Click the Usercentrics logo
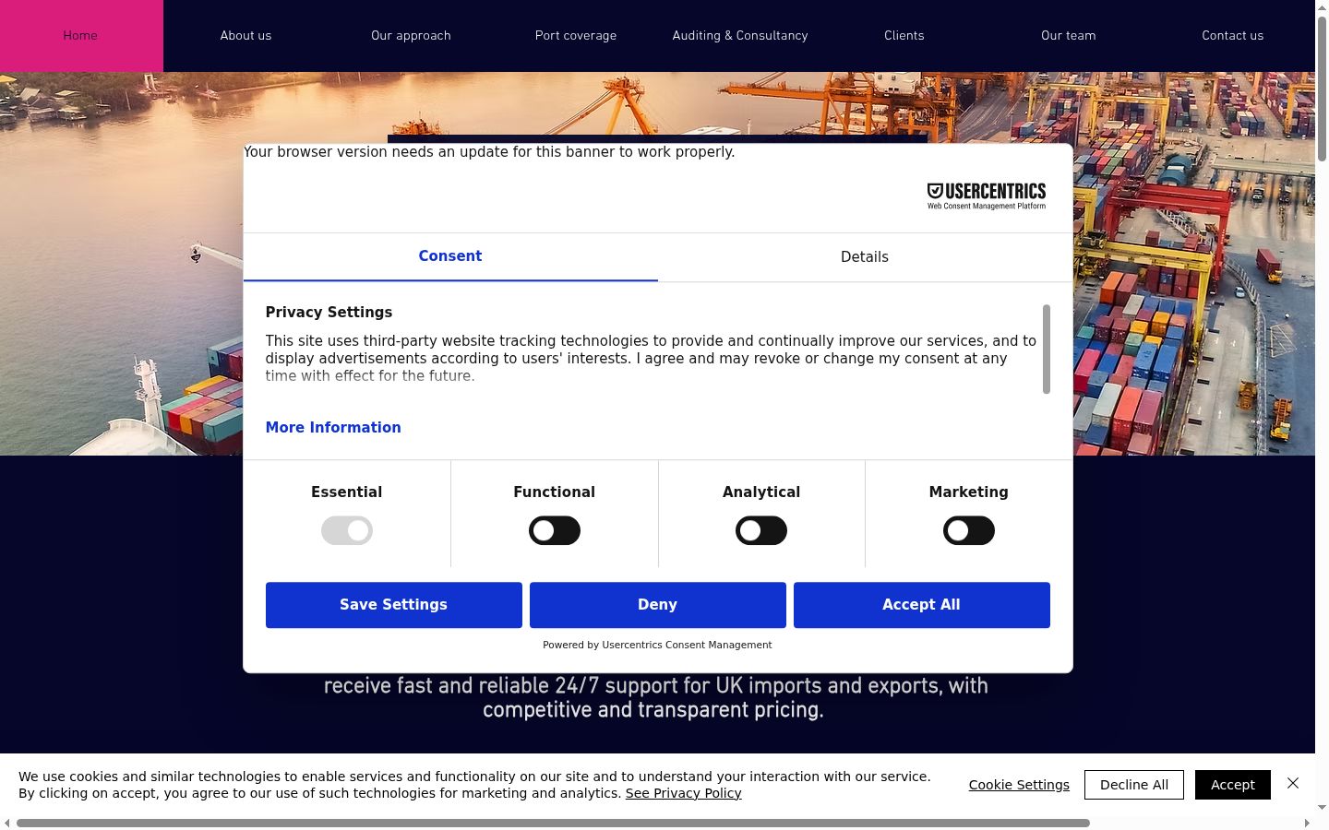The width and height of the screenshot is (1329, 830). (987, 196)
